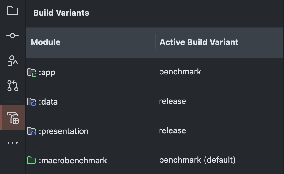Show more tool windows via ellipsis
The image size is (284, 174).
[13, 143]
